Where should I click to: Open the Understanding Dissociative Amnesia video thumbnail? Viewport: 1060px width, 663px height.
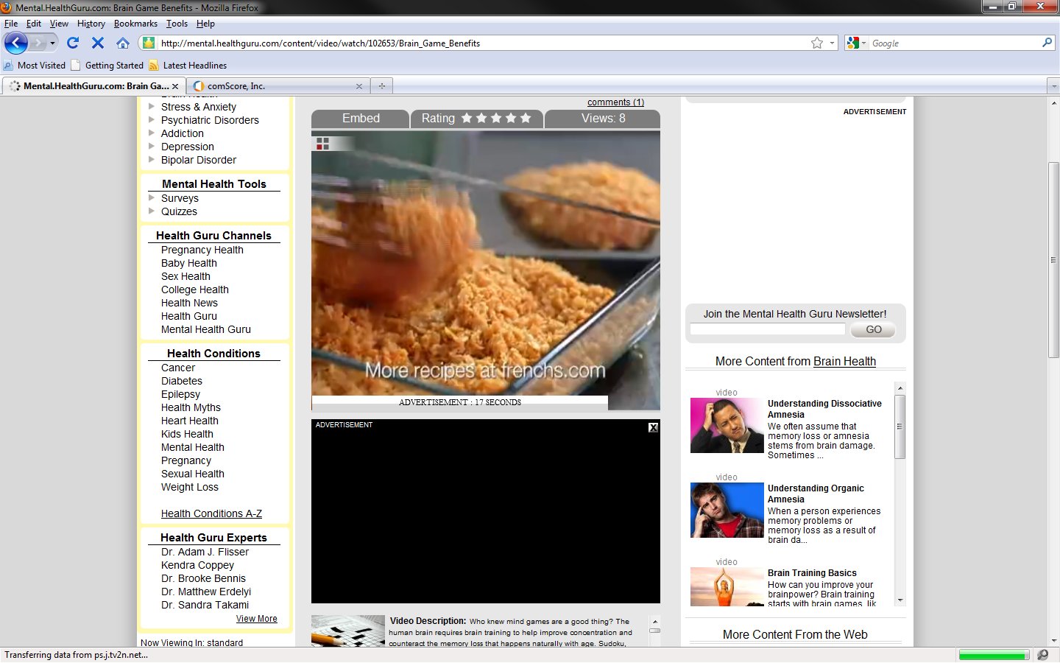(x=727, y=425)
